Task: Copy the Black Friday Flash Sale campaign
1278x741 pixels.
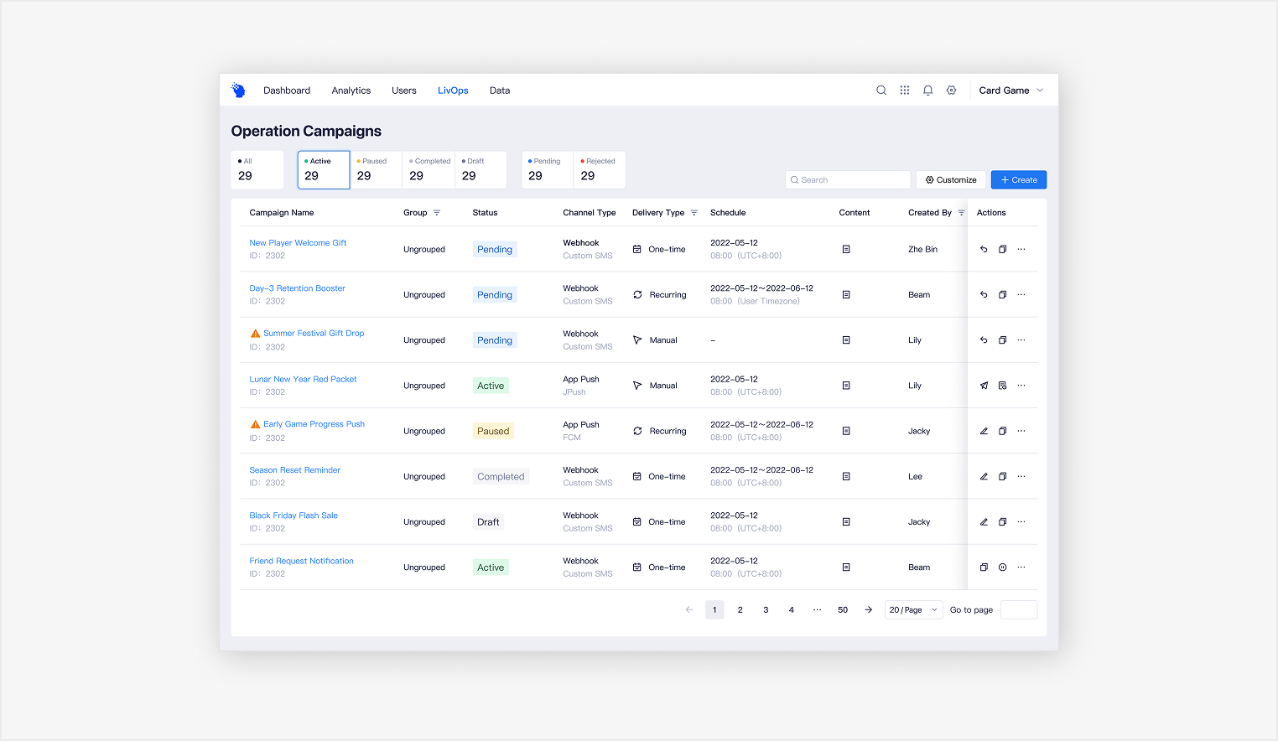Action: coord(1002,522)
